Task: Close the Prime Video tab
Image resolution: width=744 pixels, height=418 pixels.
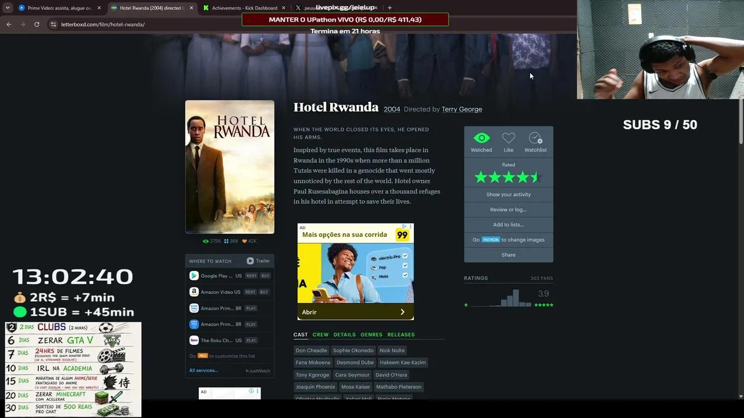Action: (99, 8)
